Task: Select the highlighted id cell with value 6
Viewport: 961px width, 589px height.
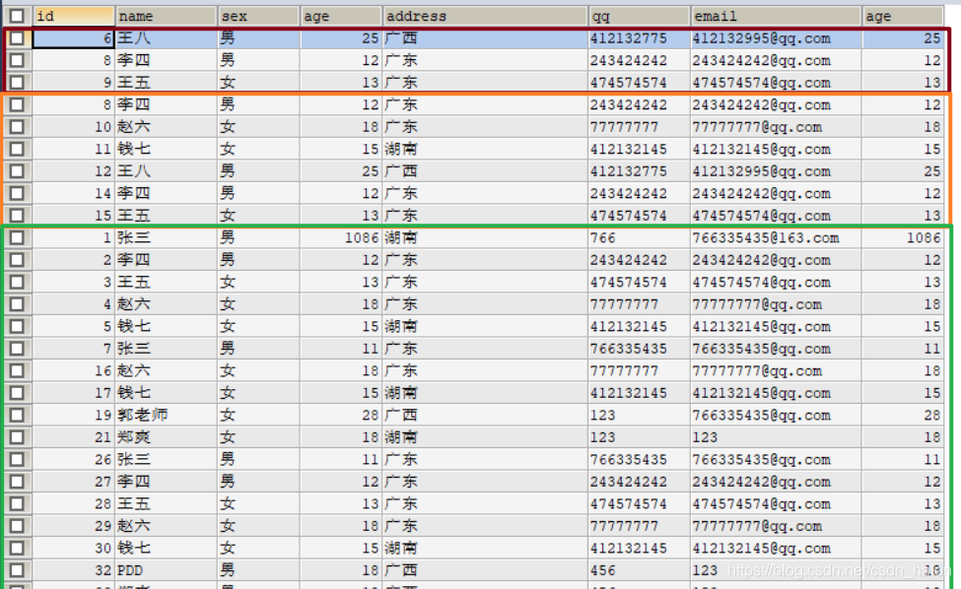Action: (x=74, y=38)
